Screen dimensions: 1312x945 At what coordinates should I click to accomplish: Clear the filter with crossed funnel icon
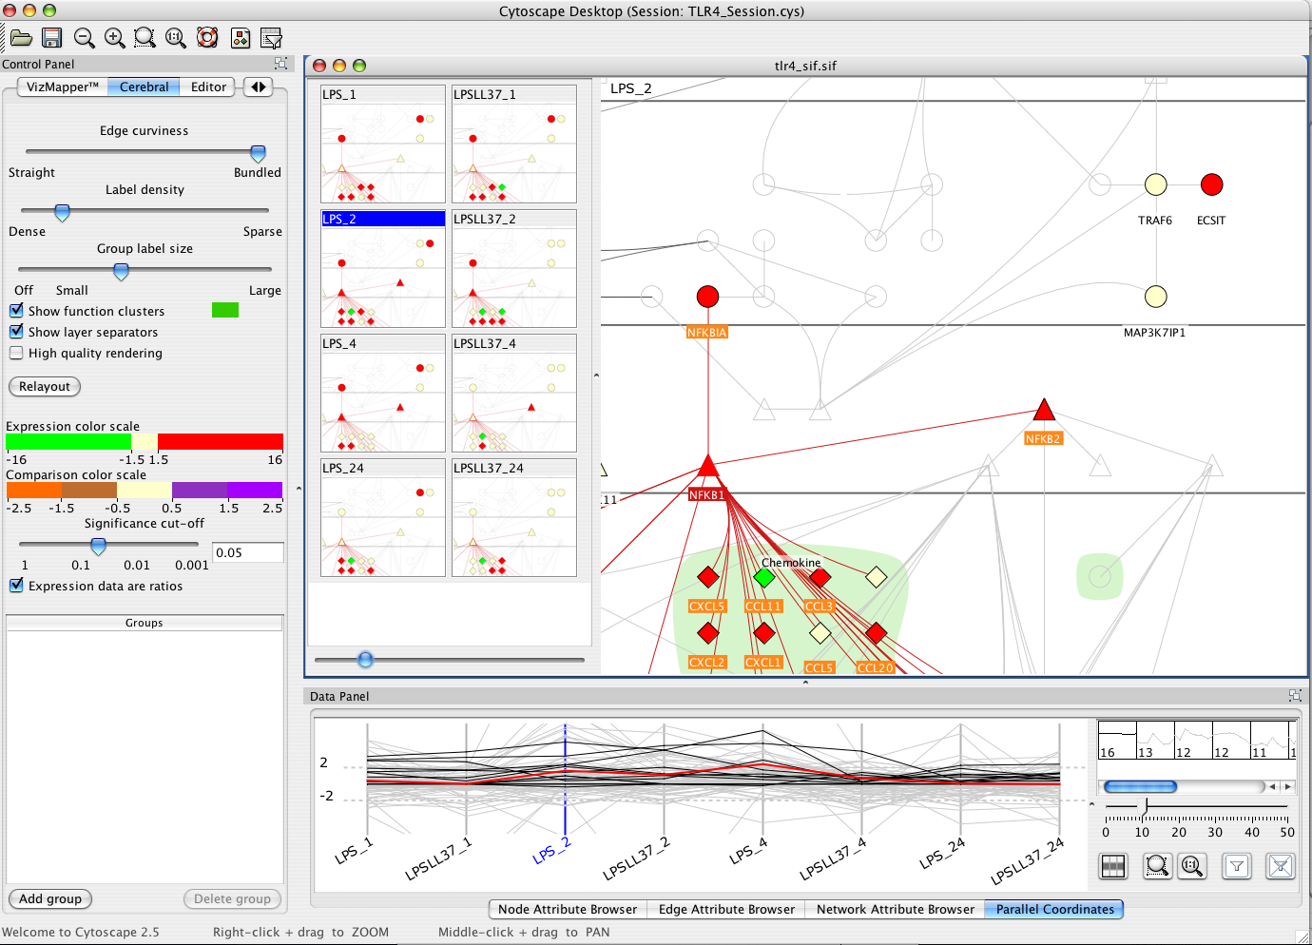pos(1281,866)
